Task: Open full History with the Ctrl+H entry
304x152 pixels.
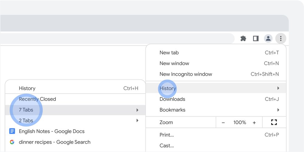Action: click(75, 88)
